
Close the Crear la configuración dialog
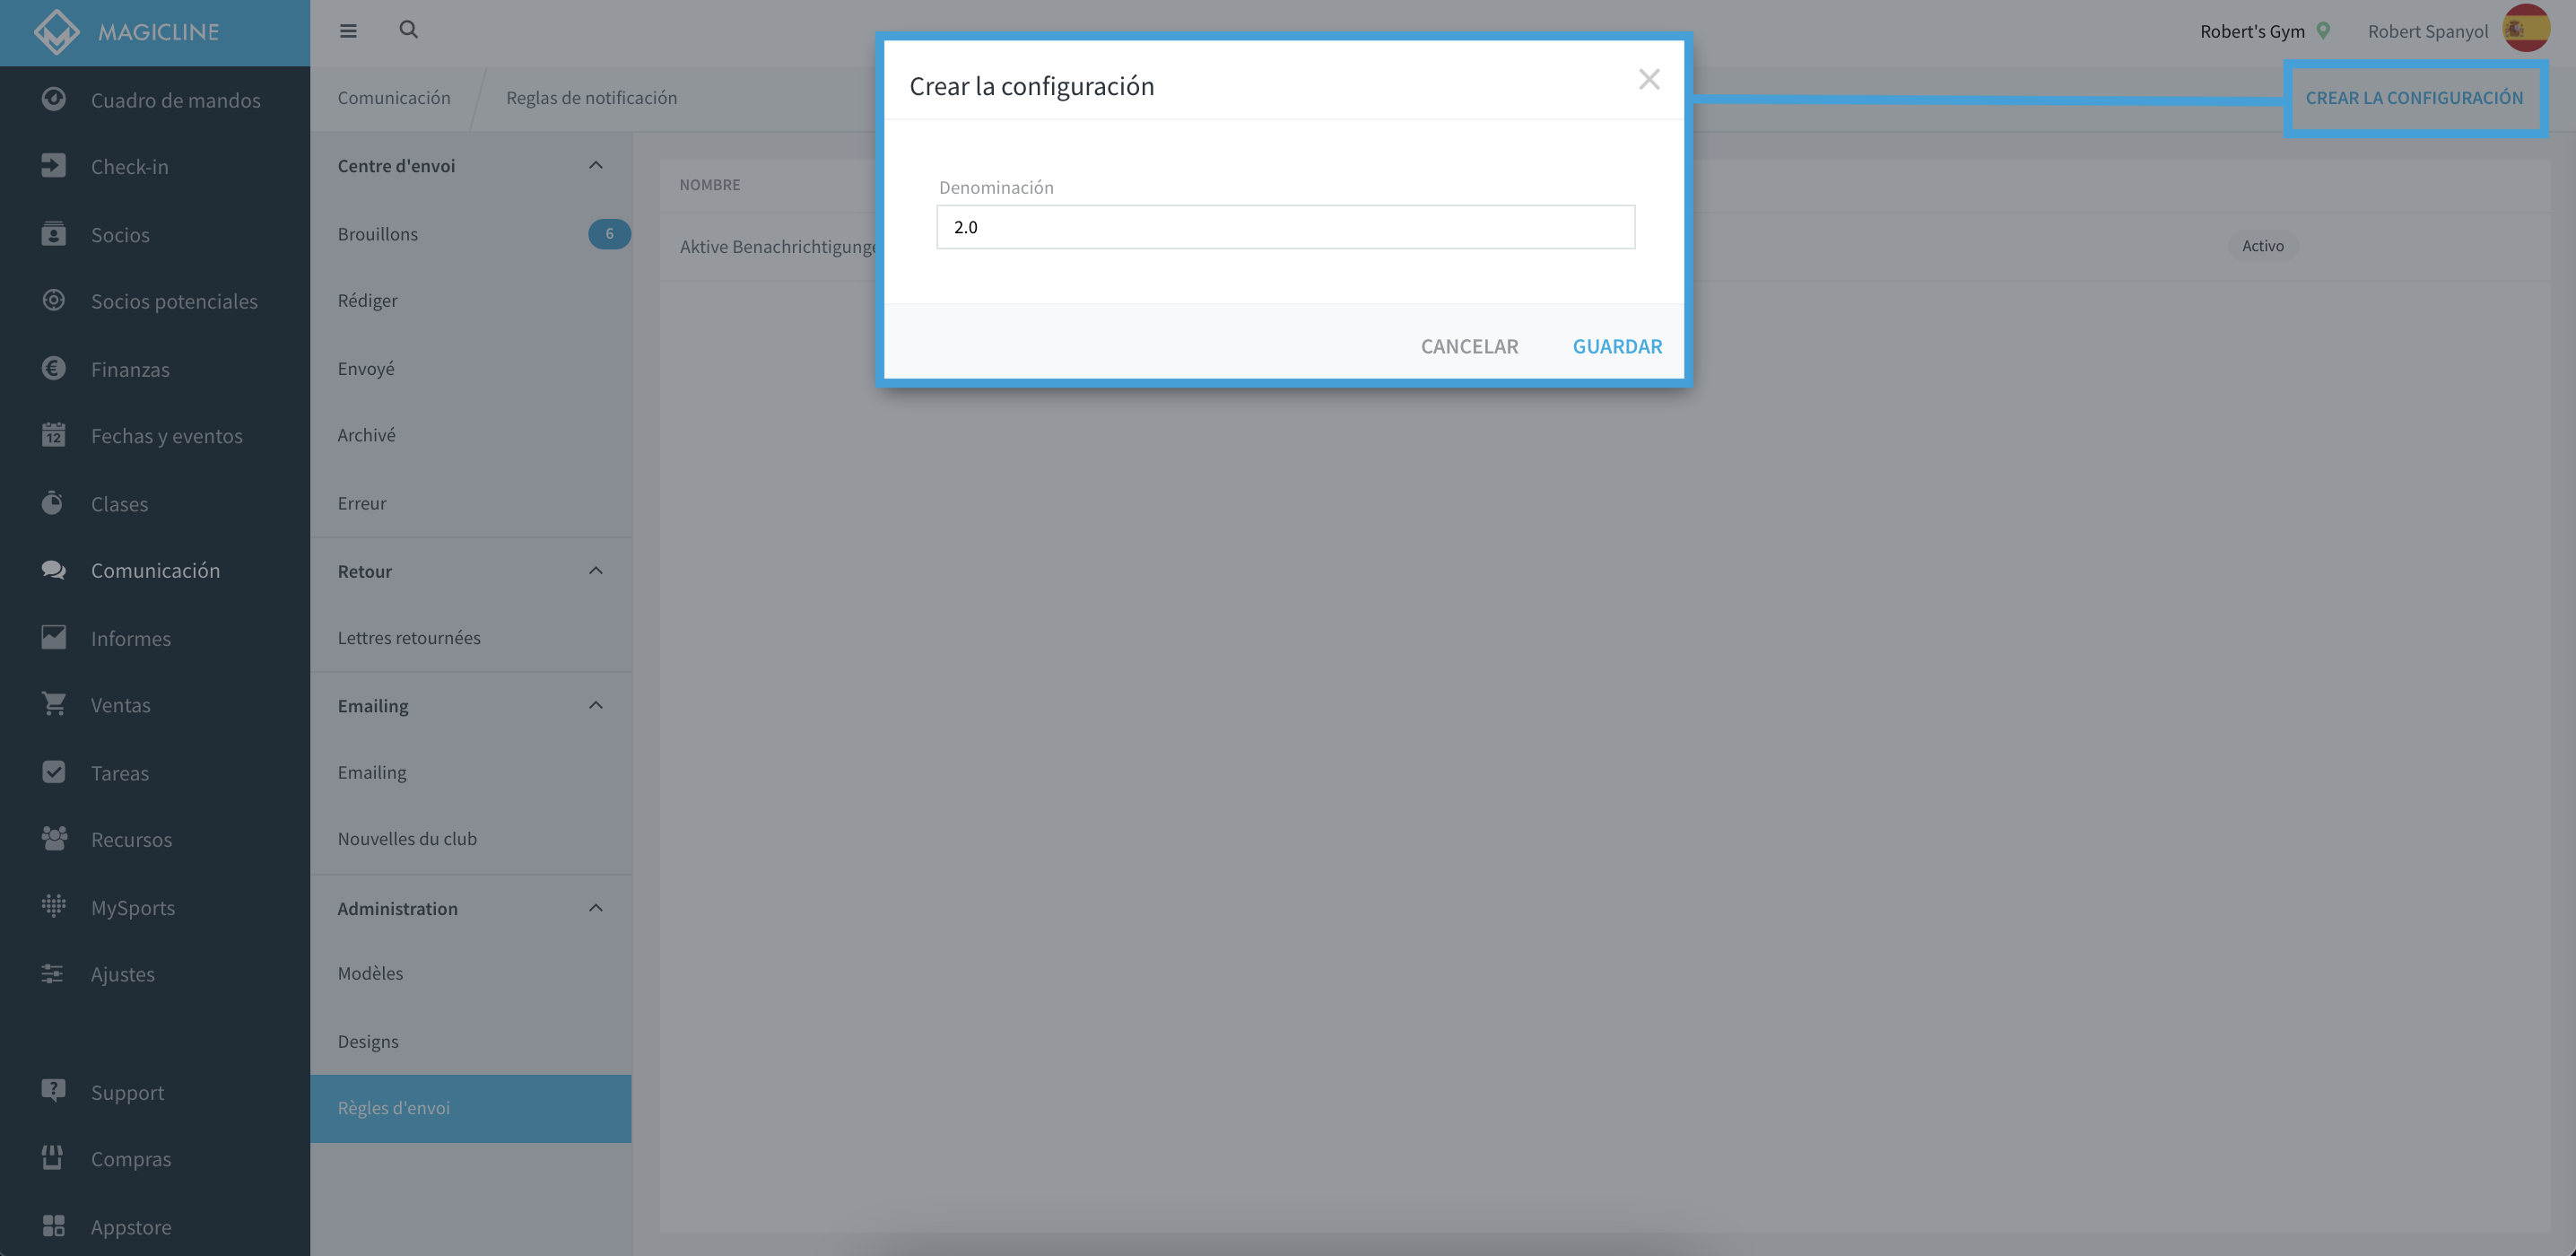coord(1649,79)
